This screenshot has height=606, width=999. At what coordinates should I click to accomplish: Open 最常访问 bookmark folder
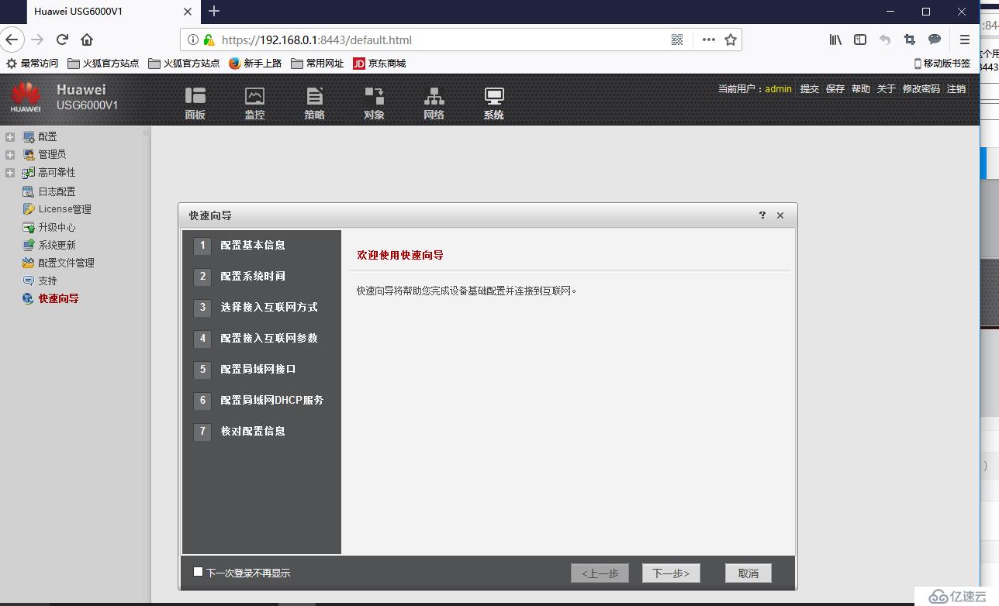pyautogui.click(x=33, y=64)
